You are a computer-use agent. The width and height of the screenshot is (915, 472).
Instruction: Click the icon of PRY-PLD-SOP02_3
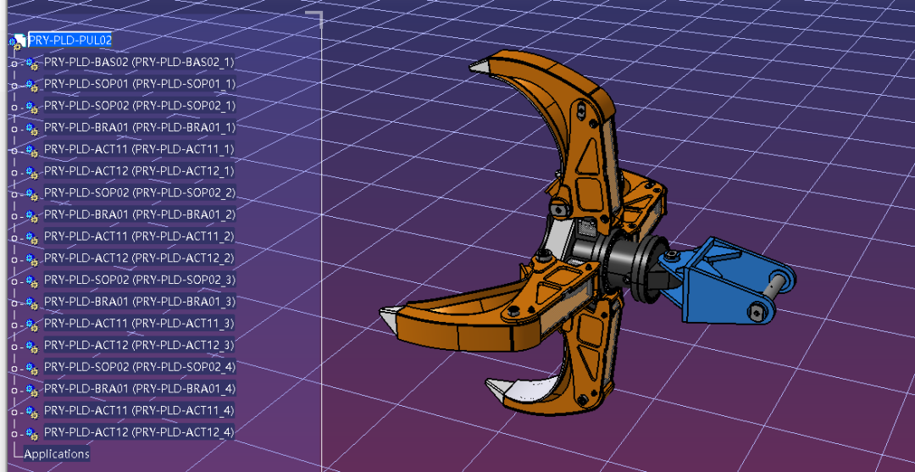tap(31, 282)
